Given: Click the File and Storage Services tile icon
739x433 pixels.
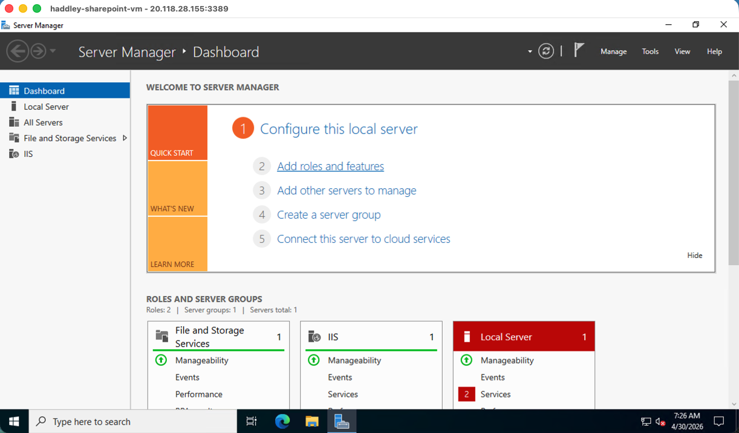Looking at the screenshot, I should (162, 336).
